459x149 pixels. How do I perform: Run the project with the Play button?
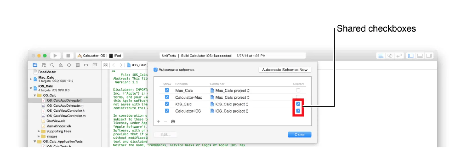pyautogui.click(x=55, y=56)
